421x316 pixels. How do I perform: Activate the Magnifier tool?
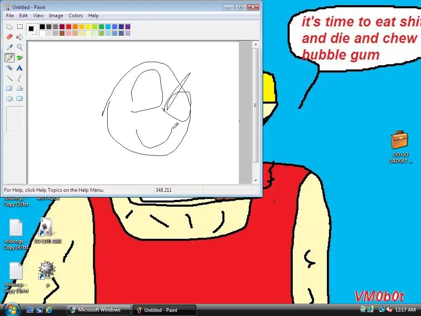tap(20, 47)
